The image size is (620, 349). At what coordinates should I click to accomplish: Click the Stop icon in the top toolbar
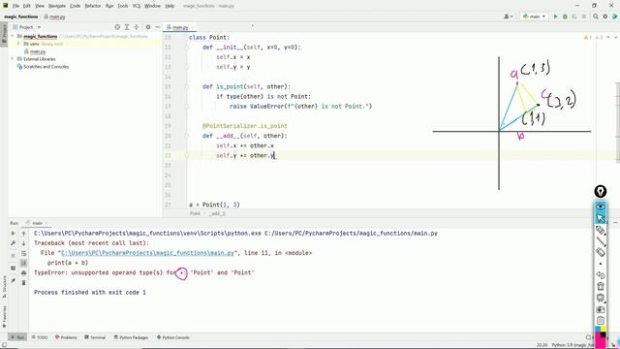click(583, 16)
